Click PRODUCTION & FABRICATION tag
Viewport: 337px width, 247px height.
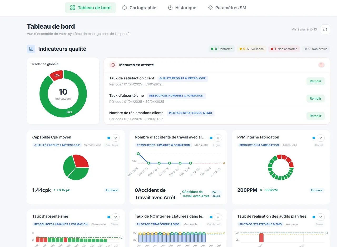coord(259,145)
